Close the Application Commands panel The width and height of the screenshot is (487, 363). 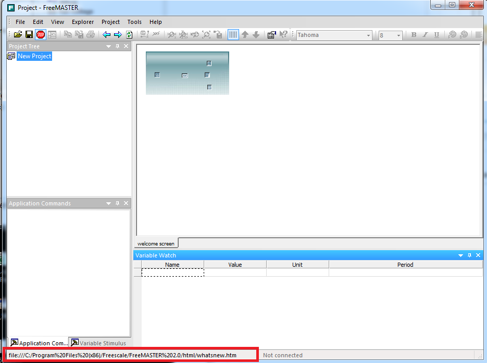coord(126,203)
